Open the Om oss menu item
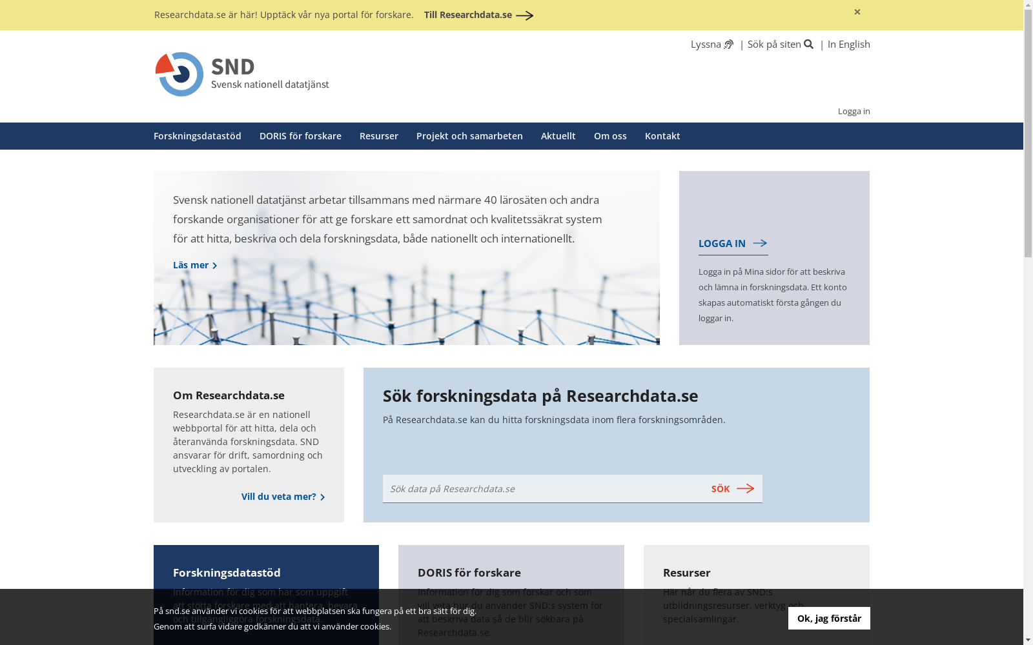This screenshot has height=645, width=1033. (610, 136)
